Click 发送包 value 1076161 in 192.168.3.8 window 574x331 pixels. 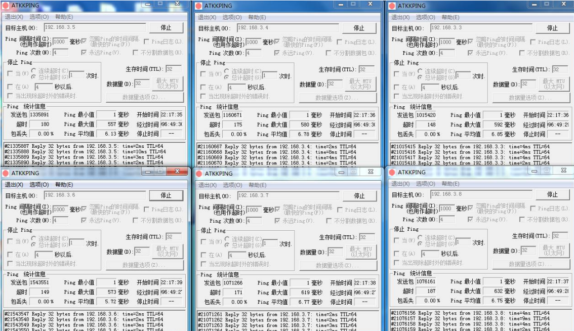click(426, 281)
